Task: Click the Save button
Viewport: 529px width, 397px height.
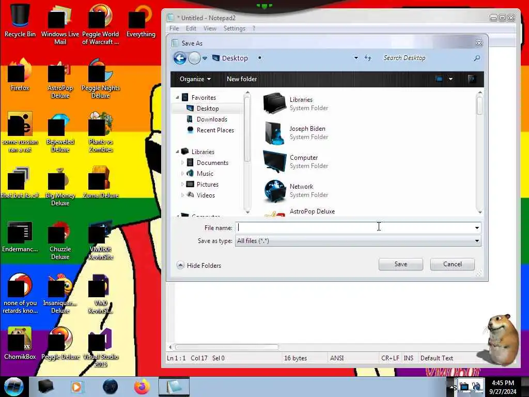Action: pos(400,264)
